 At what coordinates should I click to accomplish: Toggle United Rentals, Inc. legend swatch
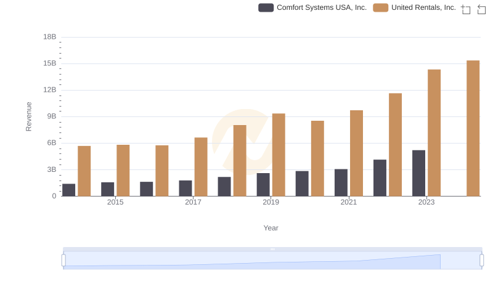380,7
